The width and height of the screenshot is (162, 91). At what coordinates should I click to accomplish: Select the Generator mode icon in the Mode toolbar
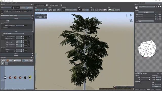click(80, 10)
